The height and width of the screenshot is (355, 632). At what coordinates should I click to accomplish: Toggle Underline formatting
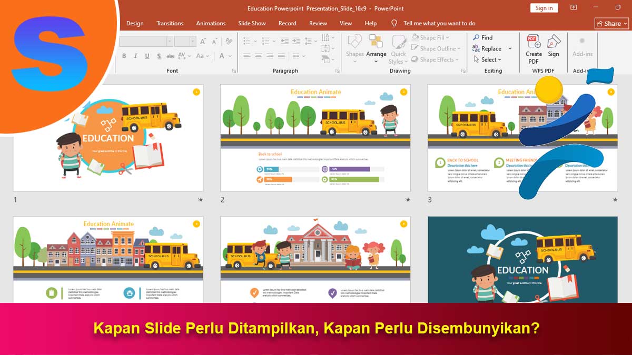[147, 56]
